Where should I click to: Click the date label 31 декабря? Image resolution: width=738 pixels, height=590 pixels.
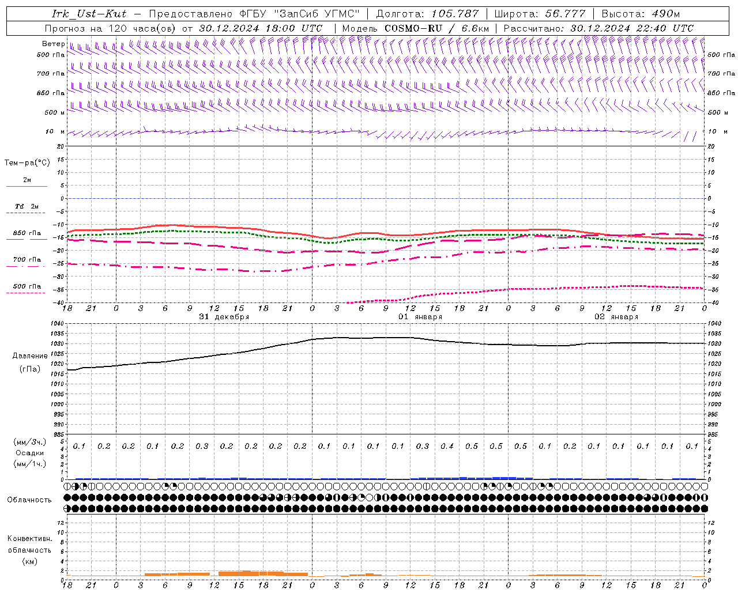[224, 316]
